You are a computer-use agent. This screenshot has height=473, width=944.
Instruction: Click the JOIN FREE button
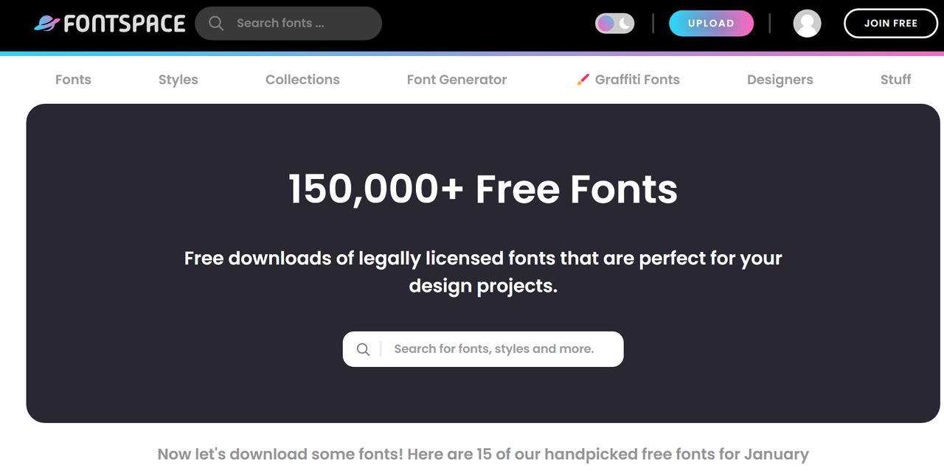pyautogui.click(x=890, y=24)
